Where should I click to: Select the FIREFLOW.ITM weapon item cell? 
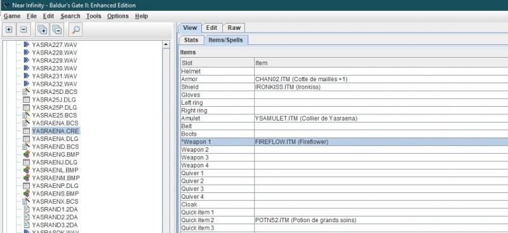pyautogui.click(x=382, y=142)
